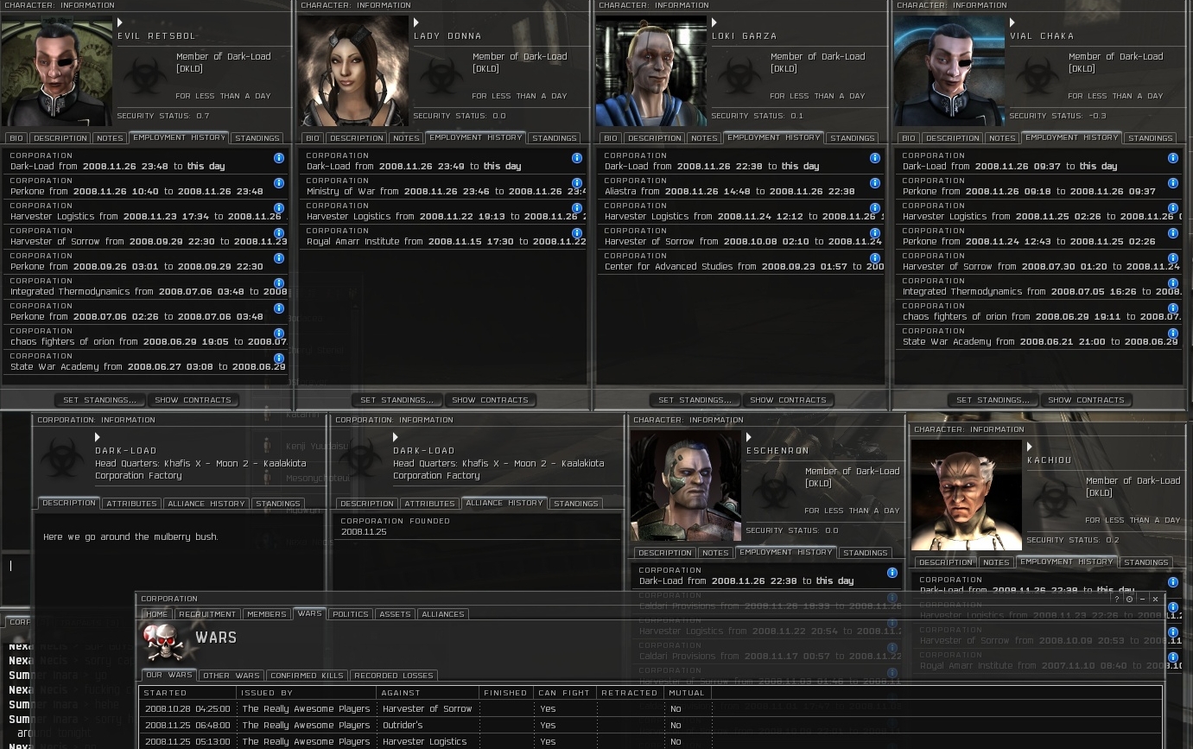This screenshot has width=1193, height=749.
Task: Click info icon beside Lady Donna's Royal Amarr Institute
Action: coord(577,233)
